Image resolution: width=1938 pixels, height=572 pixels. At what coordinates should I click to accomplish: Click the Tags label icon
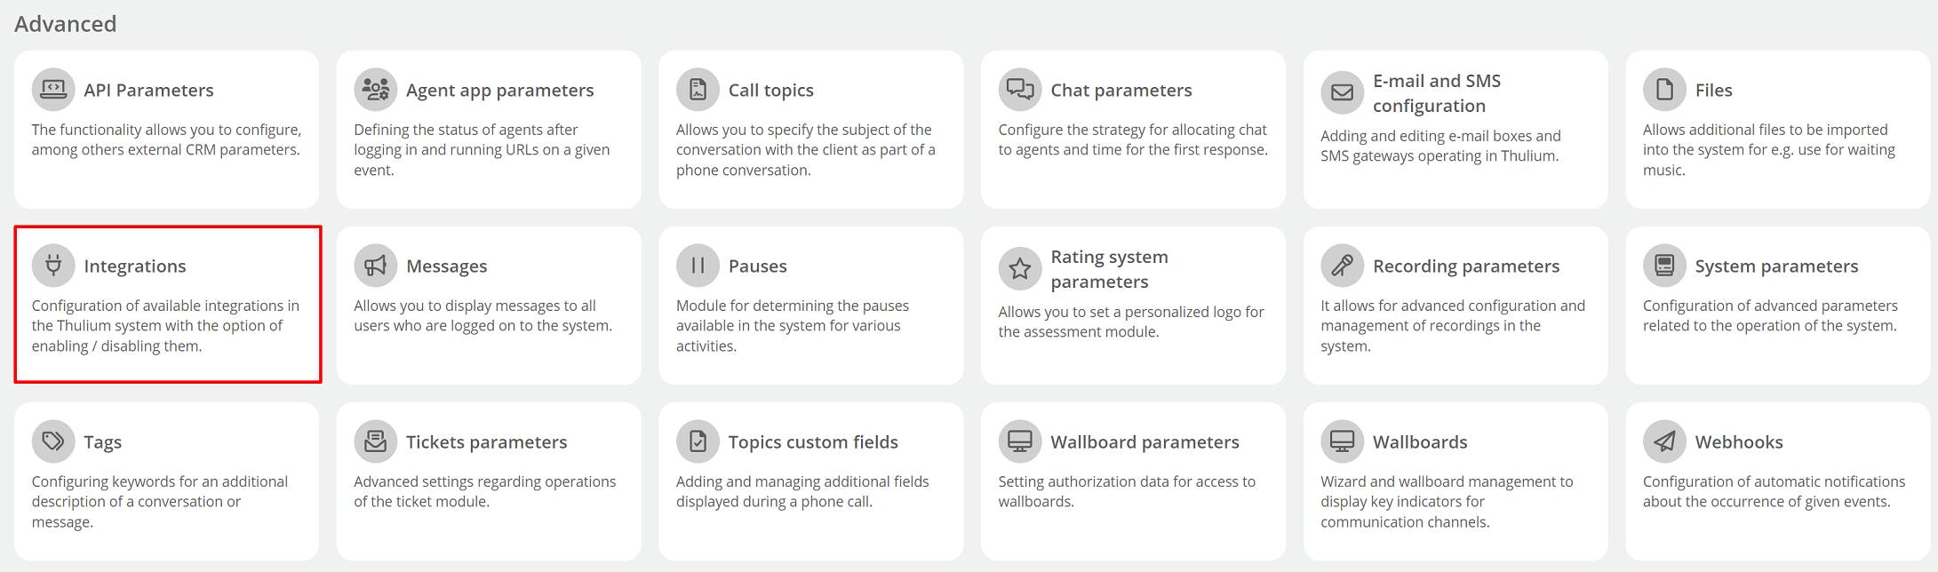pos(53,441)
